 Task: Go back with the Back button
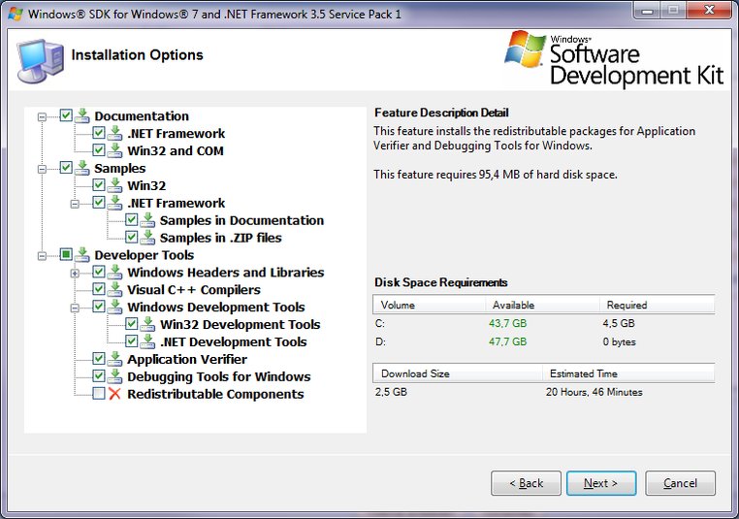pyautogui.click(x=526, y=483)
